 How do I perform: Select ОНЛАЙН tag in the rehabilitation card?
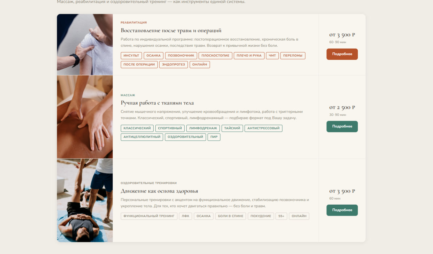[x=200, y=65]
